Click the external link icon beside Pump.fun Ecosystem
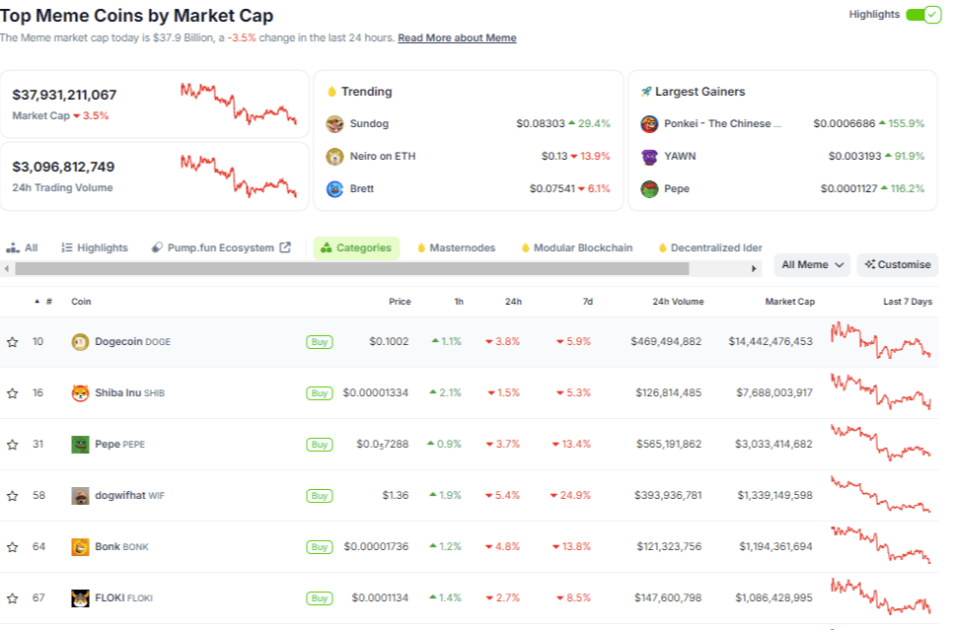This screenshot has height=630, width=953. click(285, 247)
